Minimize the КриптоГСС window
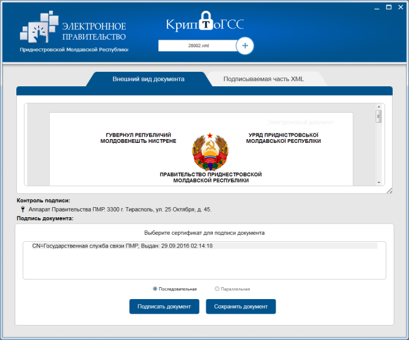 coord(375,7)
